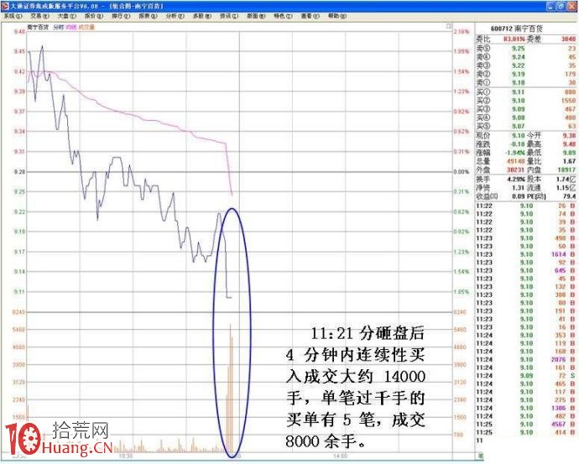Click the 分时 legend label
The width and height of the screenshot is (579, 464).
[x=58, y=27]
